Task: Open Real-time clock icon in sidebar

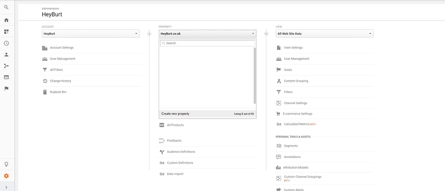Action: pyautogui.click(x=6, y=43)
